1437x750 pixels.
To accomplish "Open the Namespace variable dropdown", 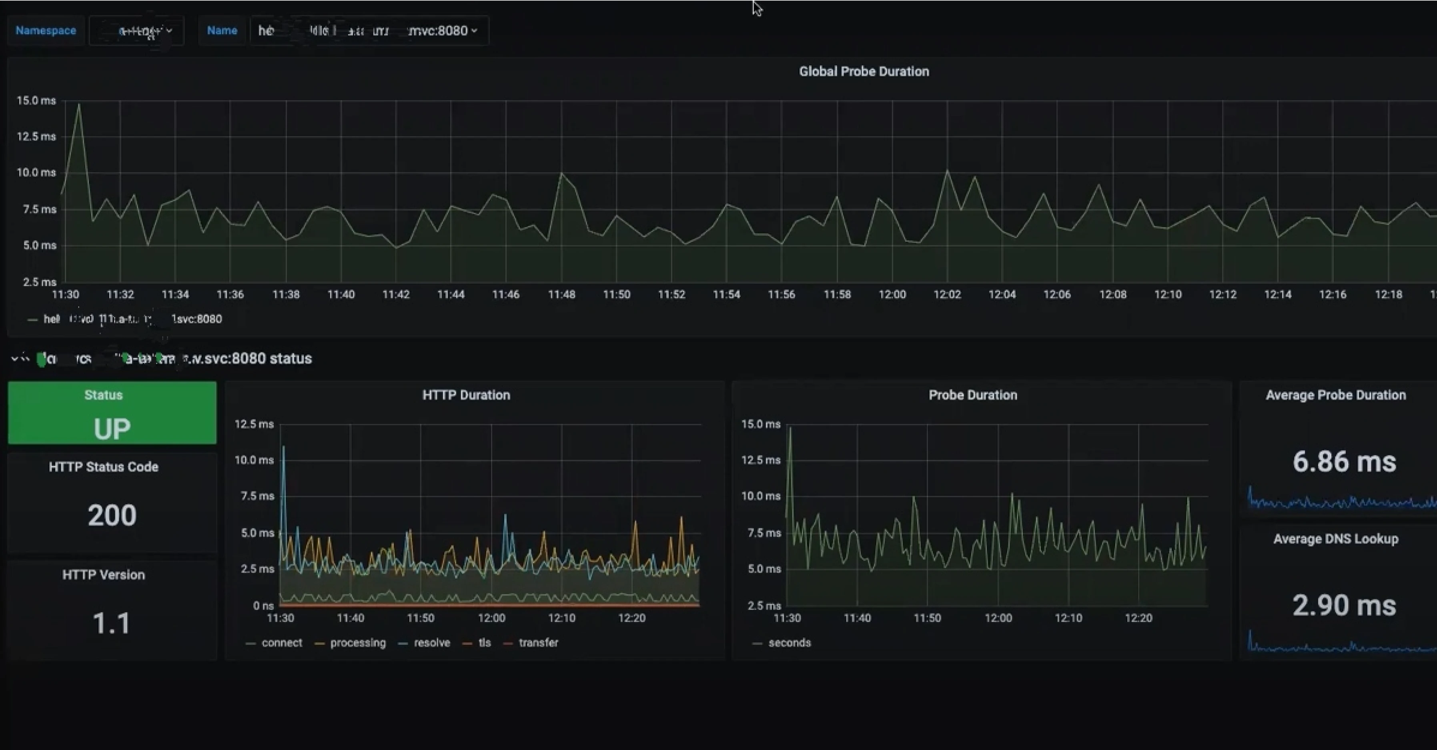I will pyautogui.click(x=137, y=31).
